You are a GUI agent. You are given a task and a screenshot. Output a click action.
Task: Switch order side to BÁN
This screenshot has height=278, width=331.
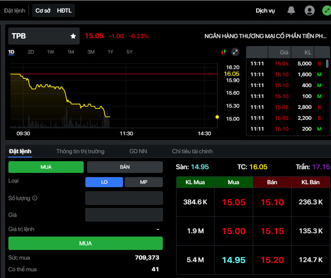(125, 167)
